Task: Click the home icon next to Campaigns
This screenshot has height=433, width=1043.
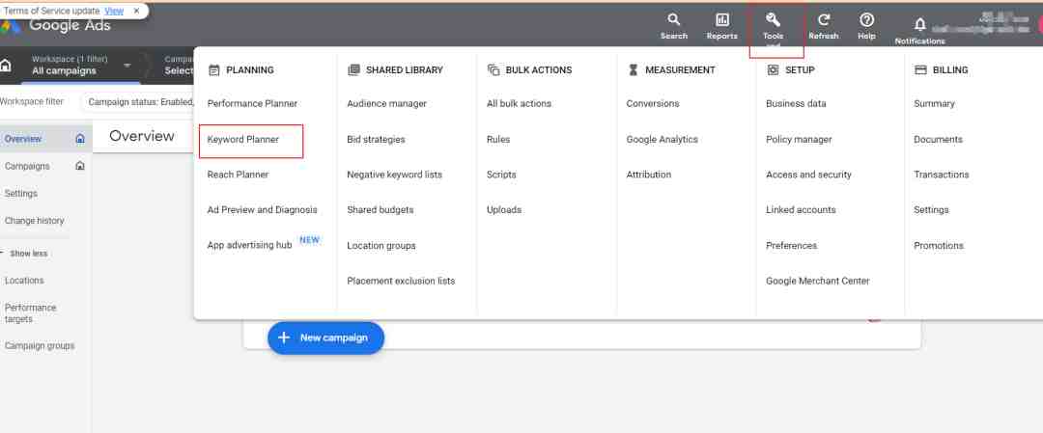Action: point(80,166)
